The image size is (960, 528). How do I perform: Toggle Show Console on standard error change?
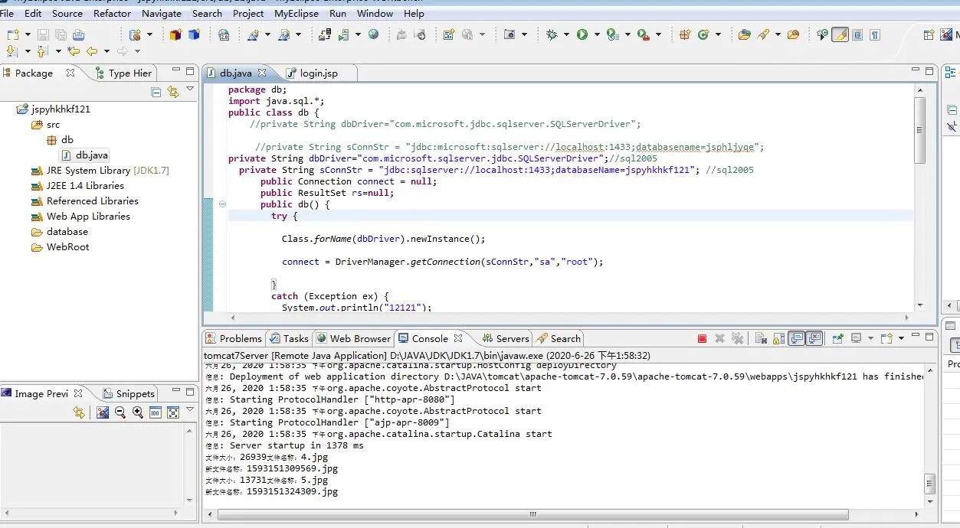(x=814, y=338)
